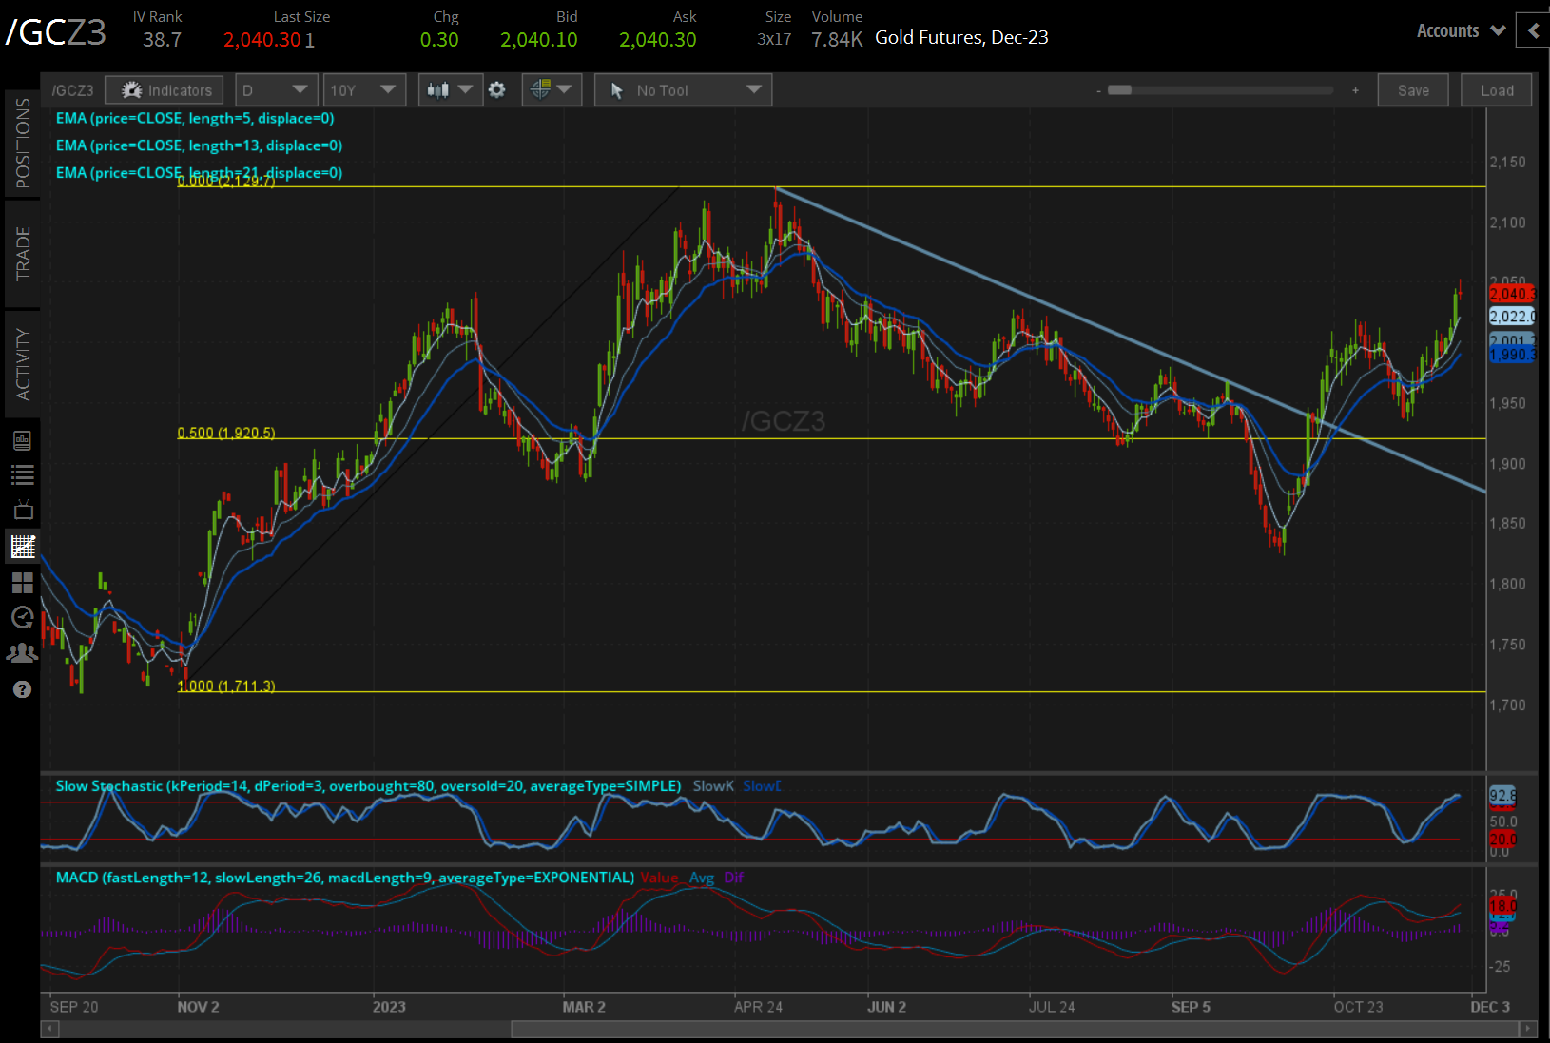Image resolution: width=1550 pixels, height=1043 pixels.
Task: Switch to the POSITIONS tab
Action: 23,143
